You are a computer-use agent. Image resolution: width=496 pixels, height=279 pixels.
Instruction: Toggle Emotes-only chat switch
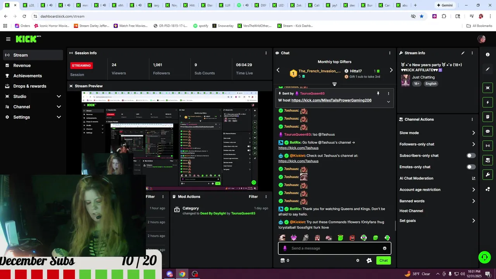pyautogui.click(x=471, y=167)
